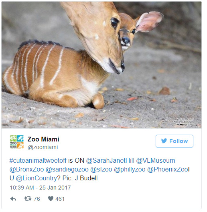Open the @SarahJanetHill mention

pos(110,160)
